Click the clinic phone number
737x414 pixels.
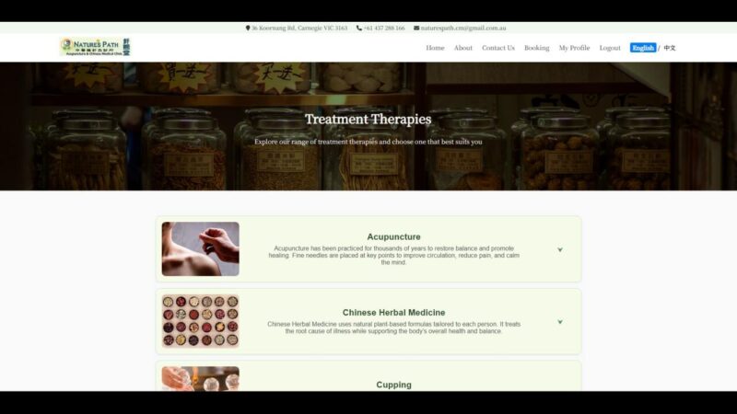[384, 28]
